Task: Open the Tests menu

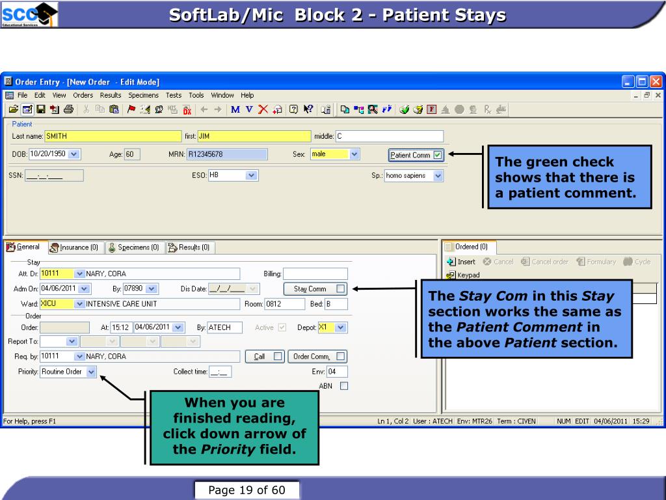Action: tap(174, 95)
